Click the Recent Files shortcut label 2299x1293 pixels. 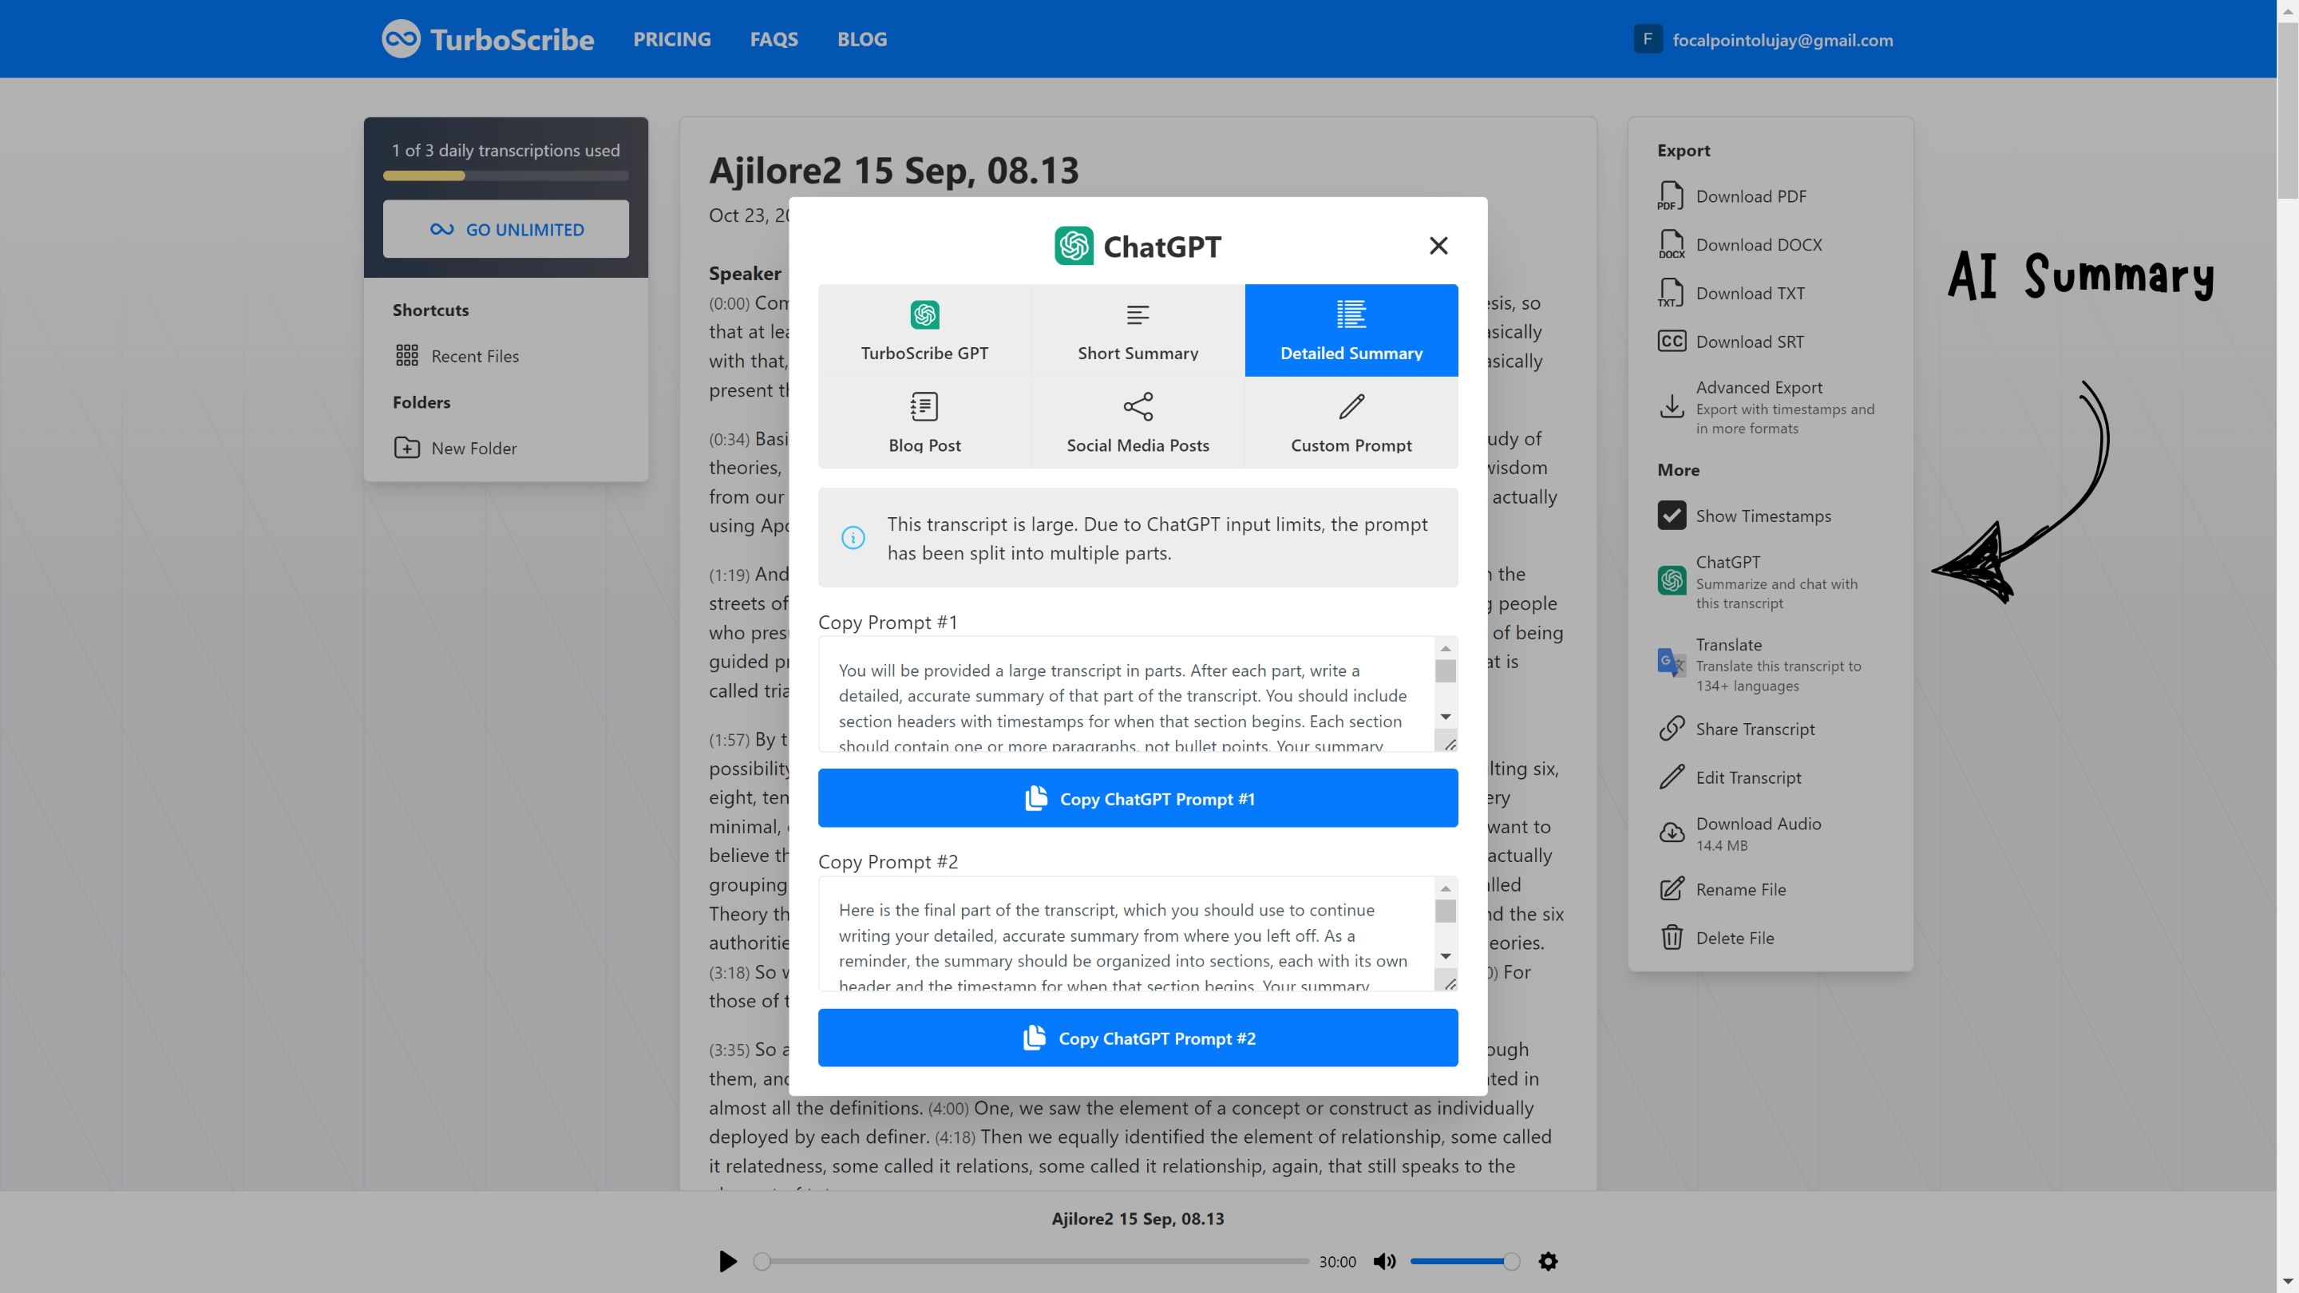click(475, 355)
